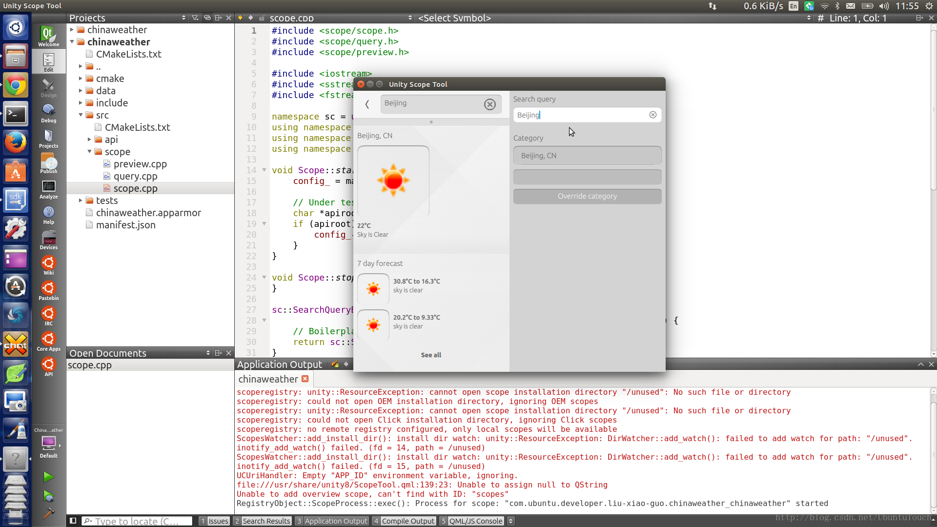
Task: Switch to Application Output pane tab
Action: tap(332, 521)
